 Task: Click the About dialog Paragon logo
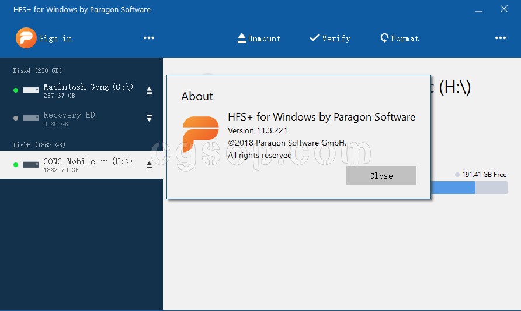pos(200,135)
